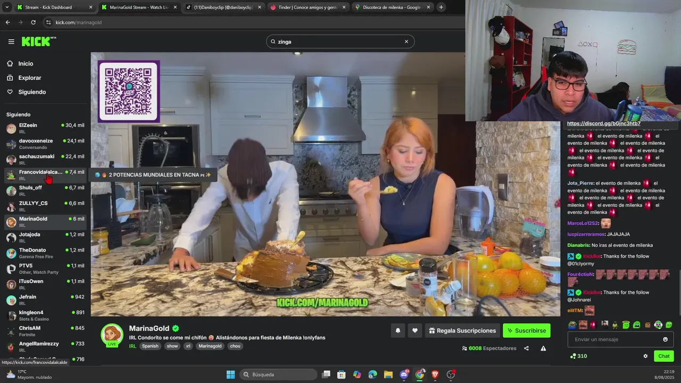Click the search field containing zinga
Screen dimensions: 681x383
(x=340, y=41)
